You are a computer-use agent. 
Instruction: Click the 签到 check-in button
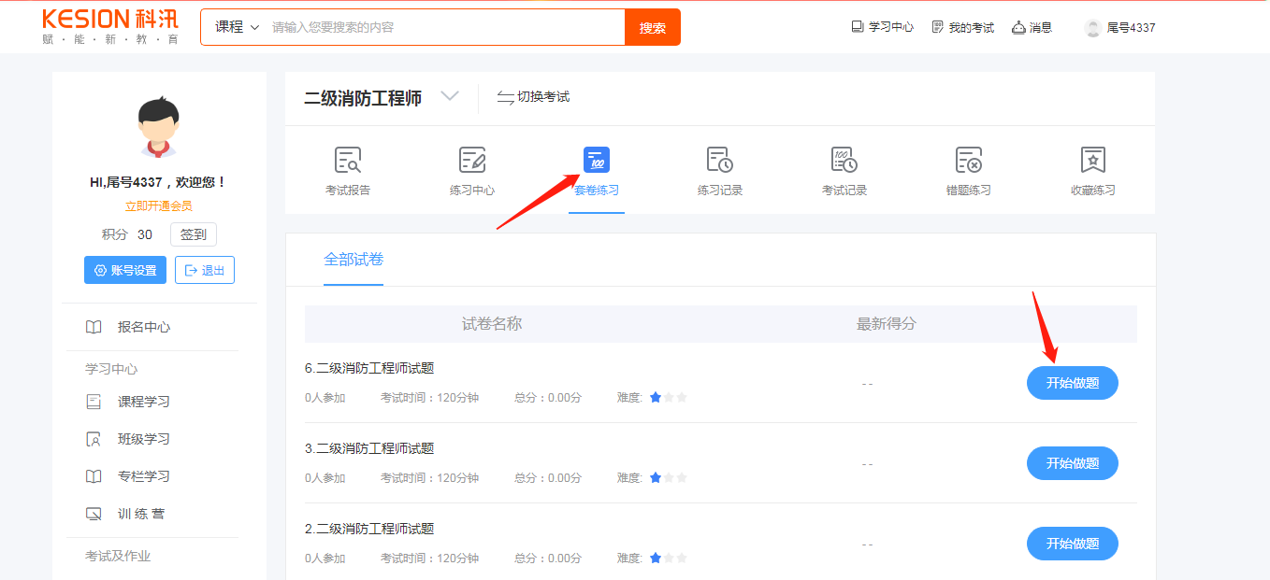(194, 234)
